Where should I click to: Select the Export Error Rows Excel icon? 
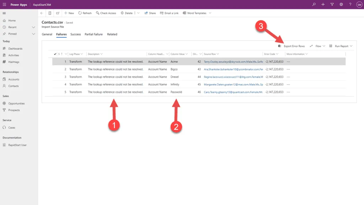pyautogui.click(x=279, y=46)
